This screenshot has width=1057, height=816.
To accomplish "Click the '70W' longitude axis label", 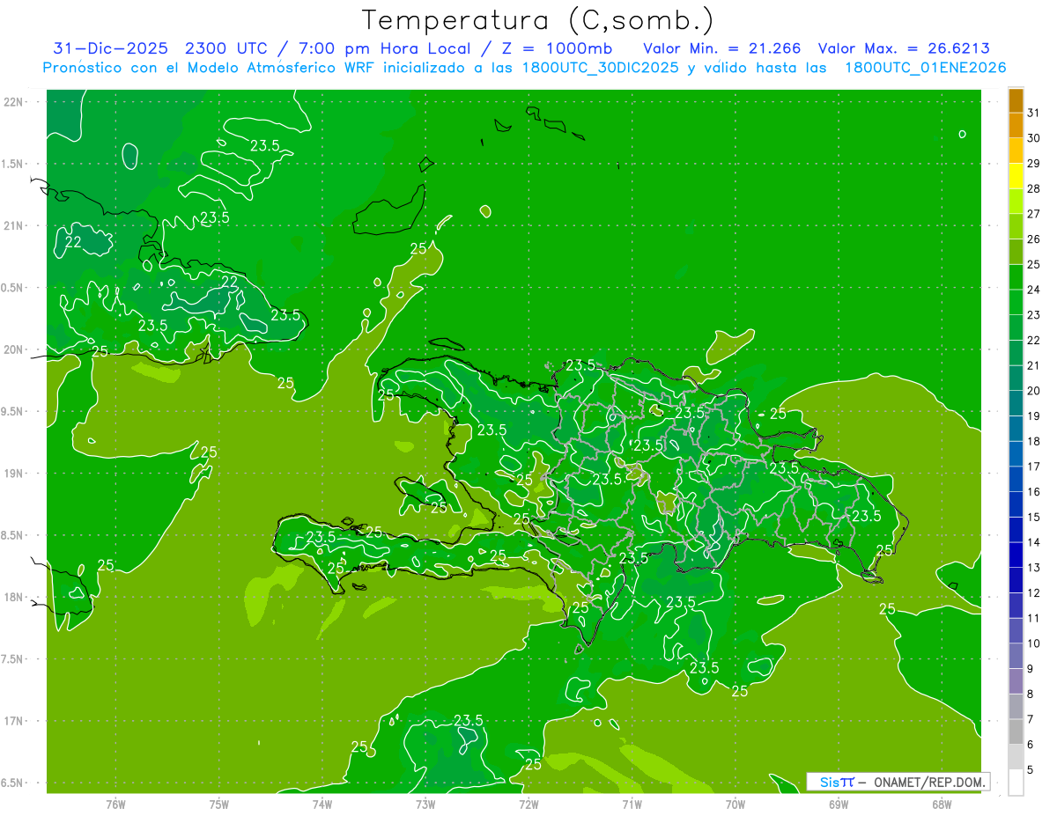I will [735, 804].
